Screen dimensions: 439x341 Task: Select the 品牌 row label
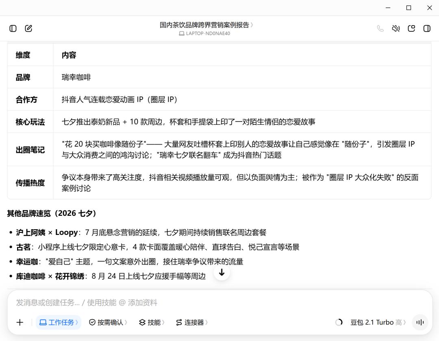coord(23,77)
